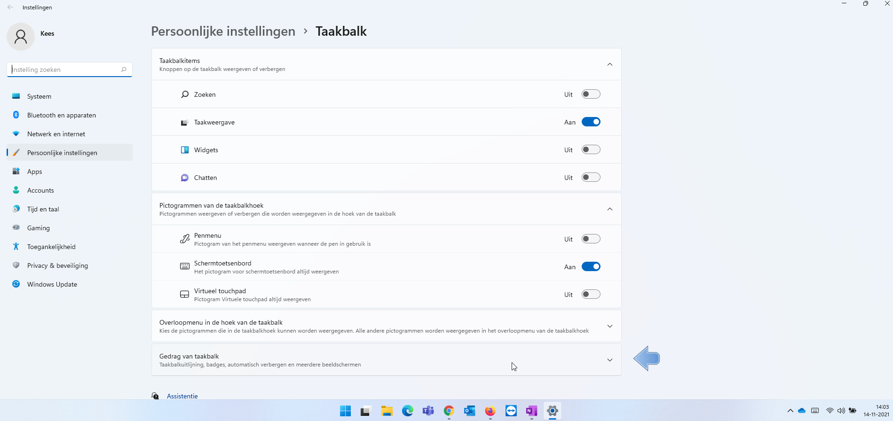The height and width of the screenshot is (421, 893).
Task: Click the touch keyboard tray icon
Action: click(x=815, y=411)
